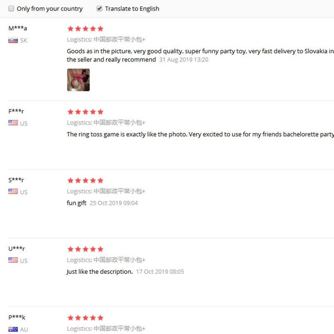Image resolution: width=334 pixels, height=334 pixels.
Task: Click reviewer name S***r
Action: pyautogui.click(x=16, y=180)
